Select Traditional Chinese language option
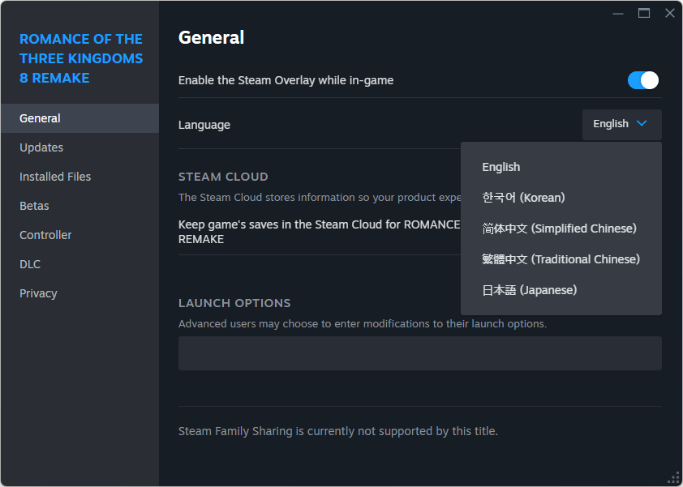Viewport: 683px width, 487px height. click(x=561, y=259)
